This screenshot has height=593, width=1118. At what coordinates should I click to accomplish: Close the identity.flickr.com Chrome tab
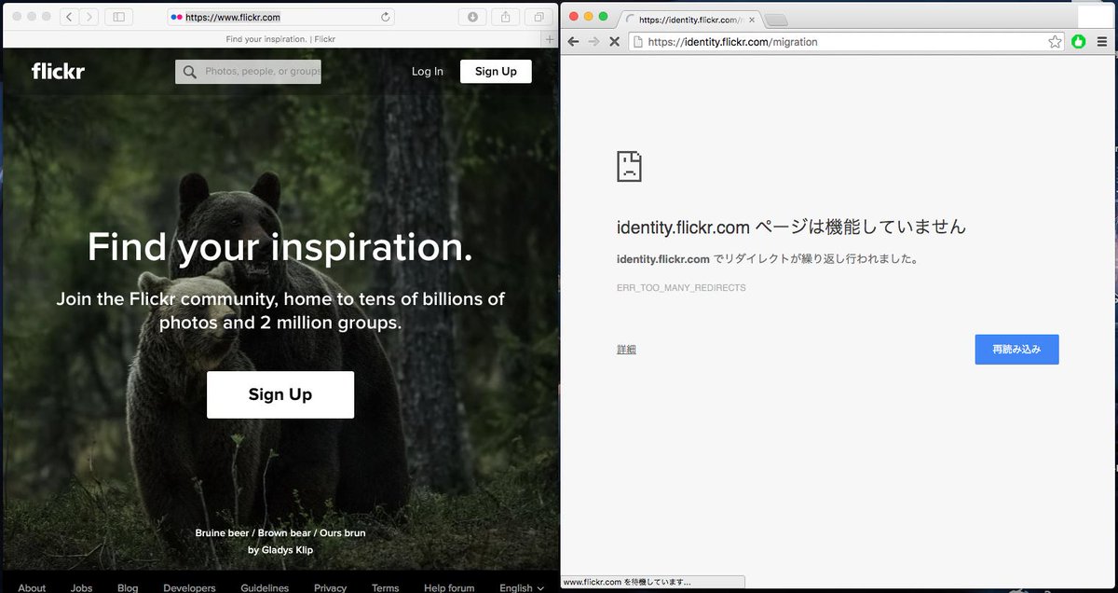point(752,19)
